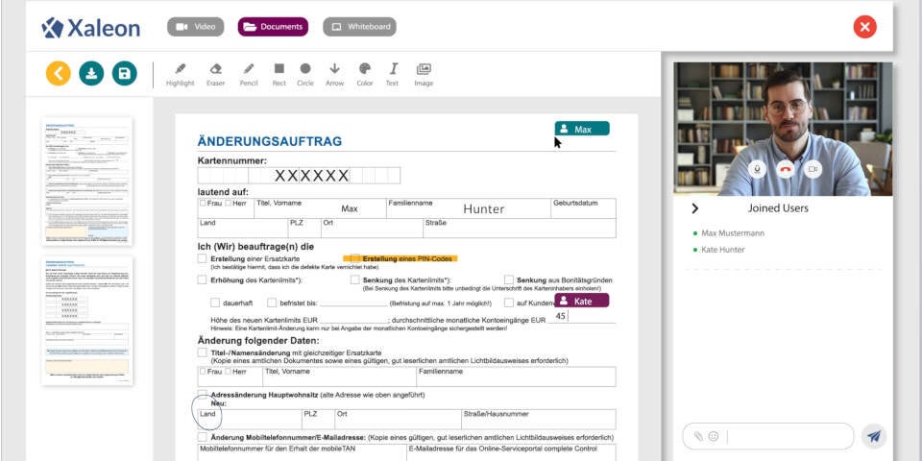The width and height of the screenshot is (922, 461).
Task: Click the Joined Users heading
Action: [x=778, y=208]
